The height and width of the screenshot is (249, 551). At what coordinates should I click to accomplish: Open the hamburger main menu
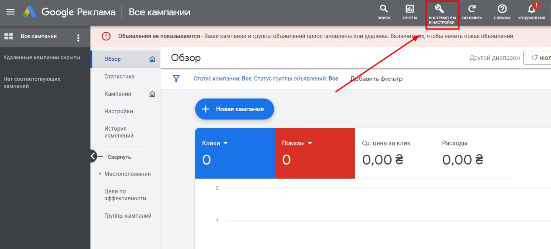[x=11, y=12]
